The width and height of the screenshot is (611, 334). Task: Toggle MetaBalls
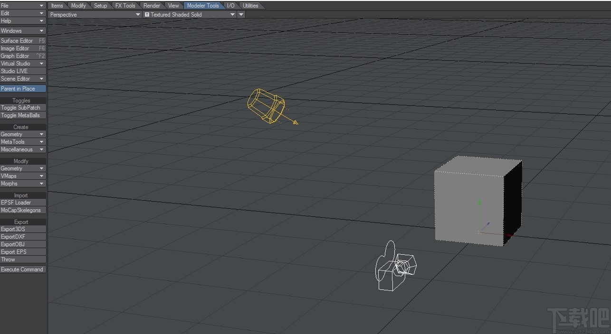pyautogui.click(x=23, y=115)
